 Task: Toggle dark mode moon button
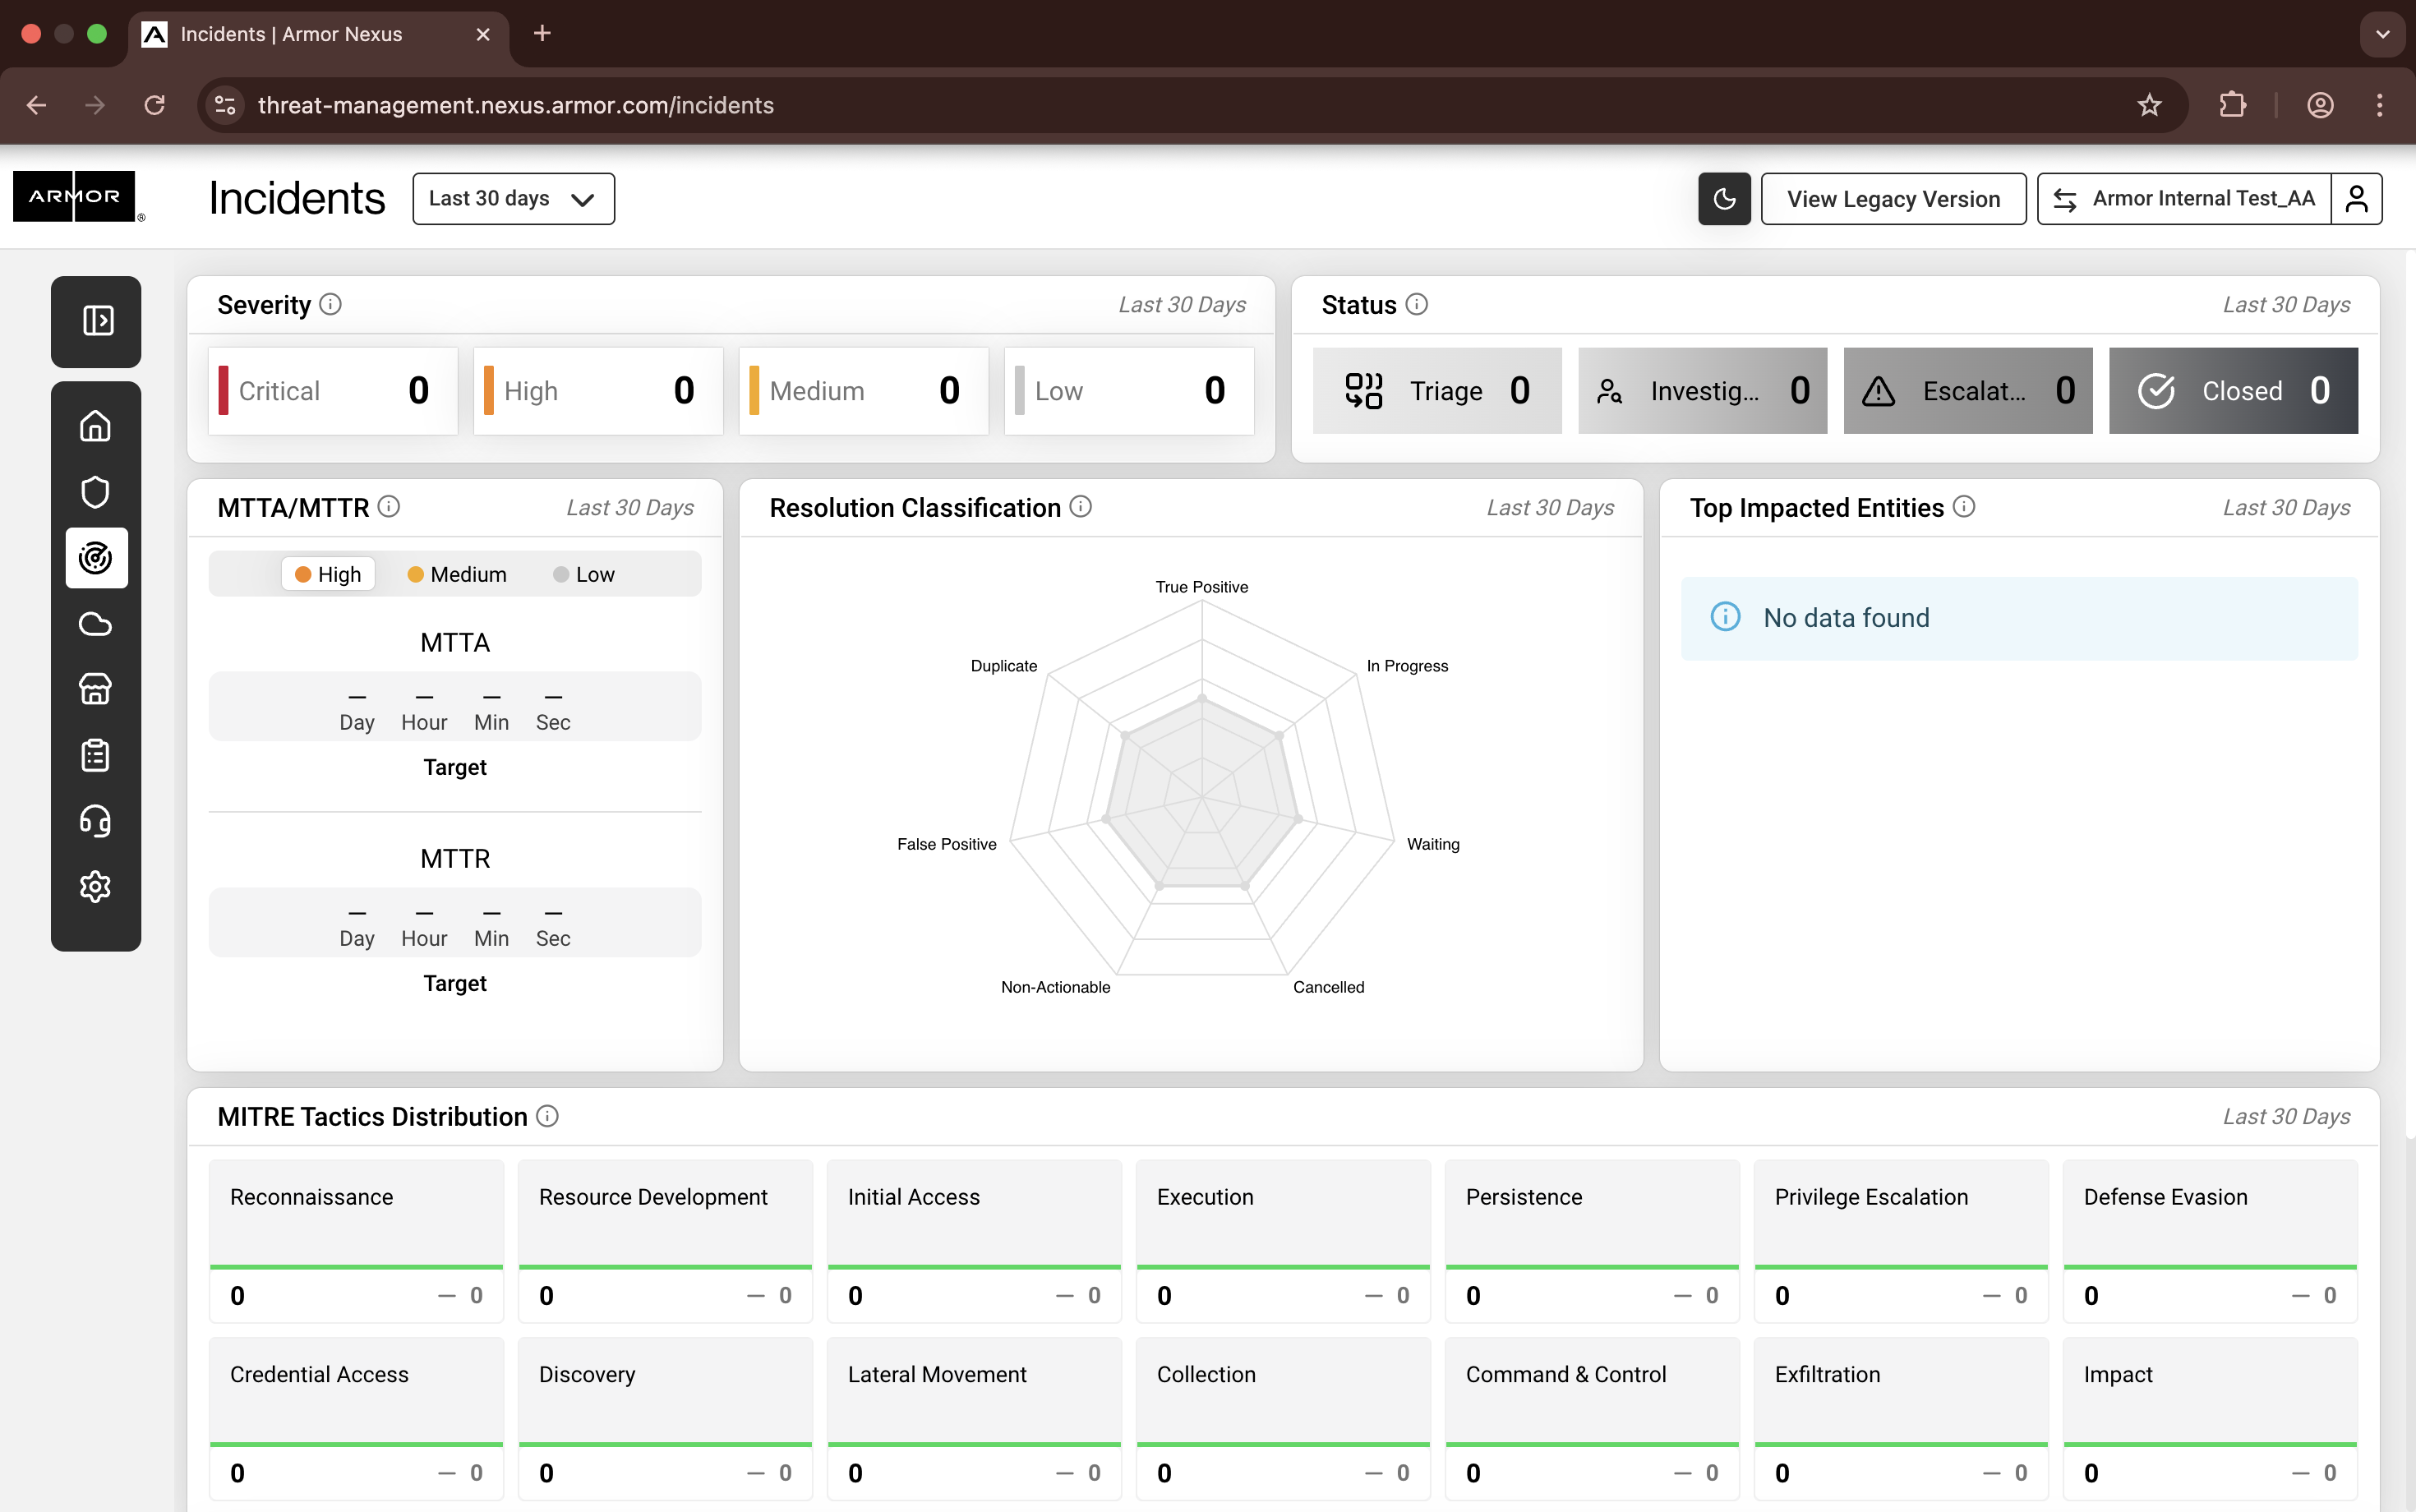(x=1724, y=199)
